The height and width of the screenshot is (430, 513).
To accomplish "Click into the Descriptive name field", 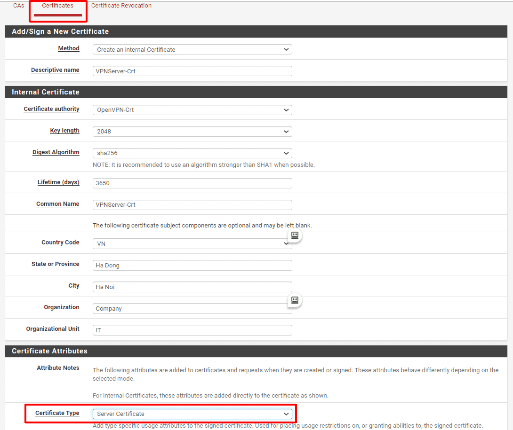I will point(192,71).
